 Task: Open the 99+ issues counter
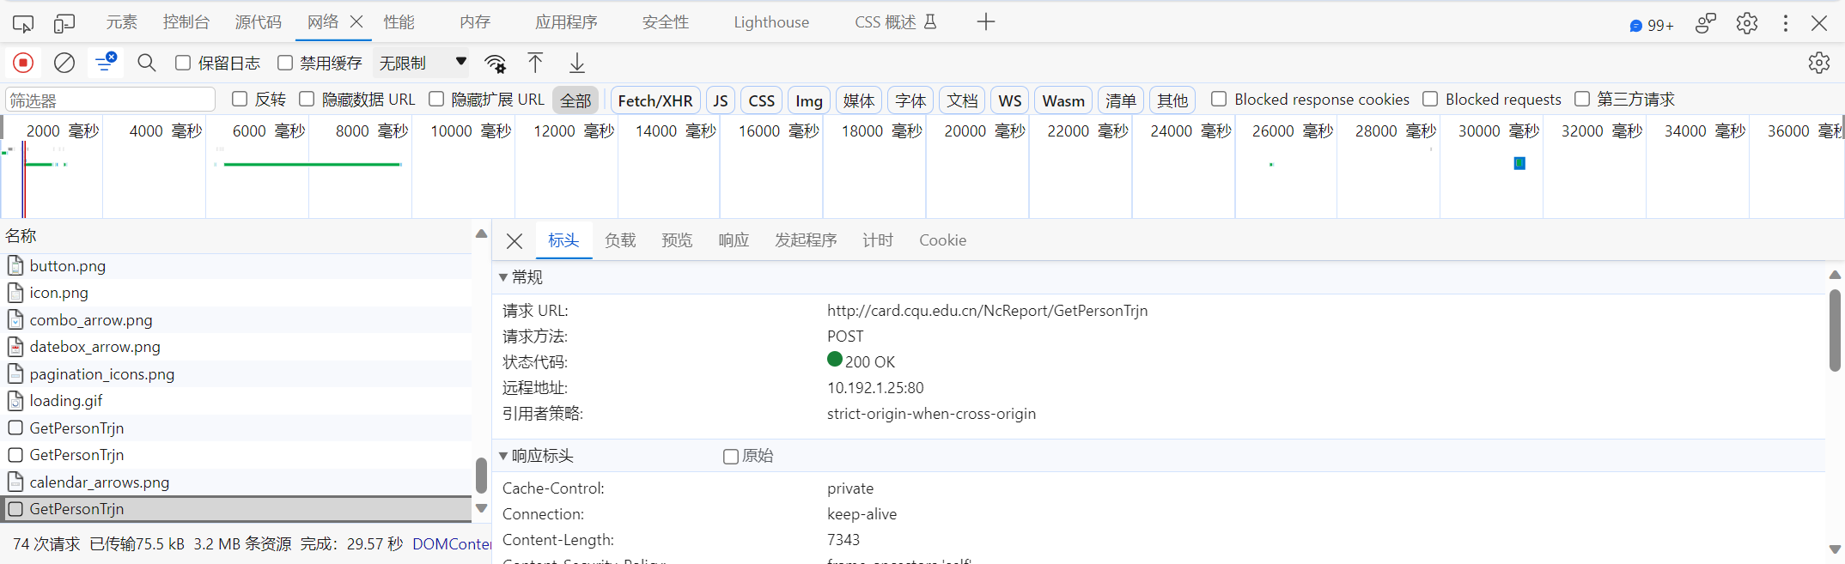(x=1651, y=26)
